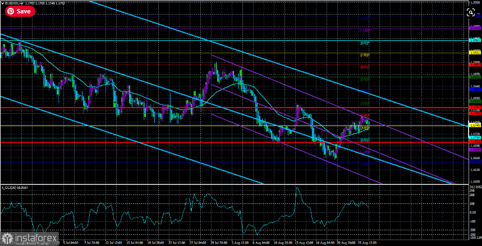The image size is (482, 246).
Task: Select the [7/8]P Murray level text
Action: click(365, 55)
